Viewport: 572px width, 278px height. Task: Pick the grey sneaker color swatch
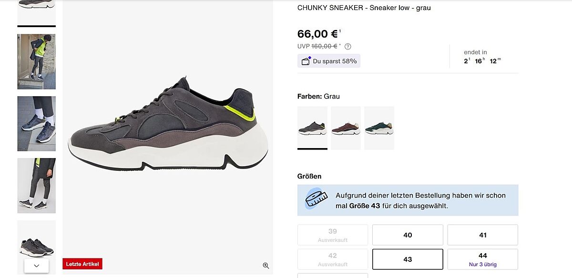click(312, 128)
